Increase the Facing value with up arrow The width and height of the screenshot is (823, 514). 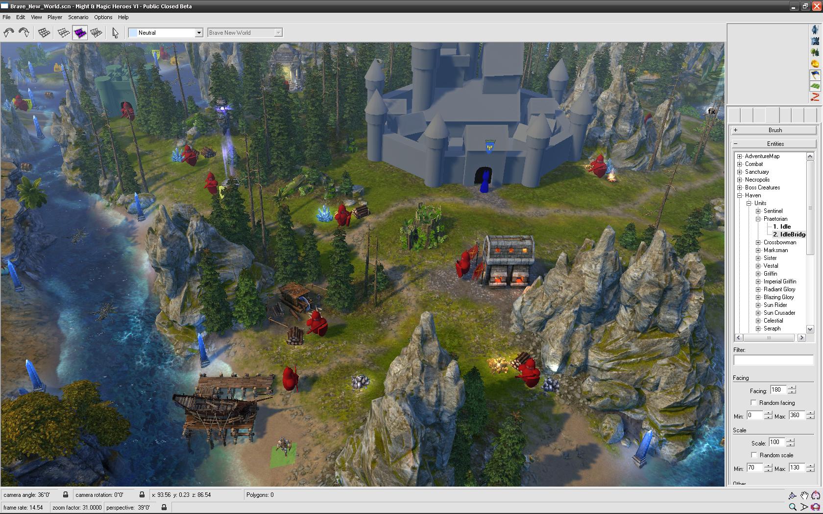point(792,388)
